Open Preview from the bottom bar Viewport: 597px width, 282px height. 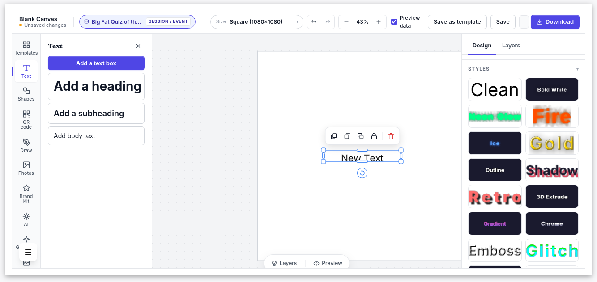[328, 263]
